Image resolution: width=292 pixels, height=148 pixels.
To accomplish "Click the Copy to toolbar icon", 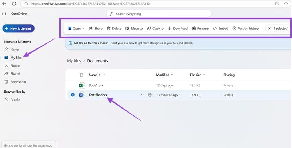I will click(149, 28).
